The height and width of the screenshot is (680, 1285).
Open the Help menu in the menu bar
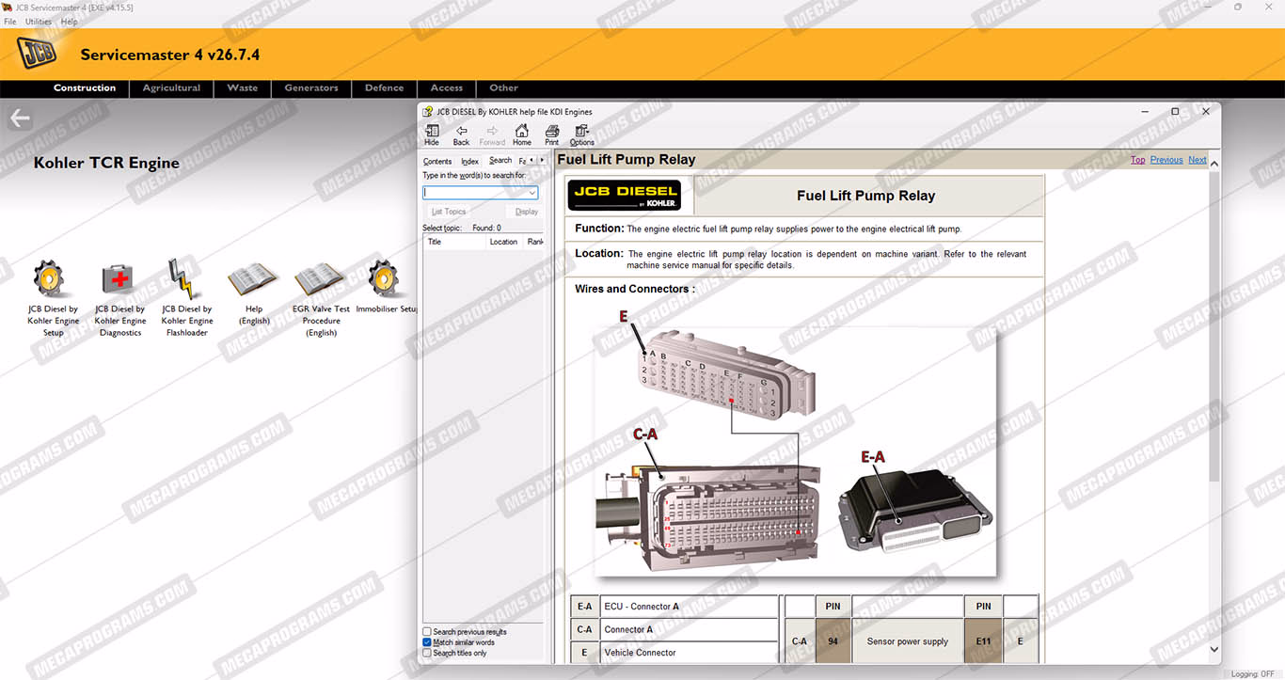pyautogui.click(x=69, y=22)
